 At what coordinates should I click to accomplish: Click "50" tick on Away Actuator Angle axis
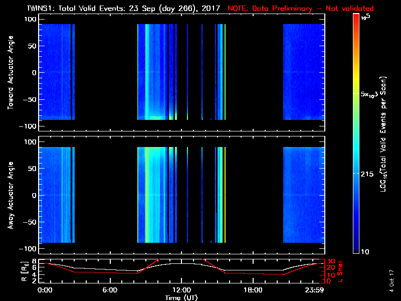33,169
